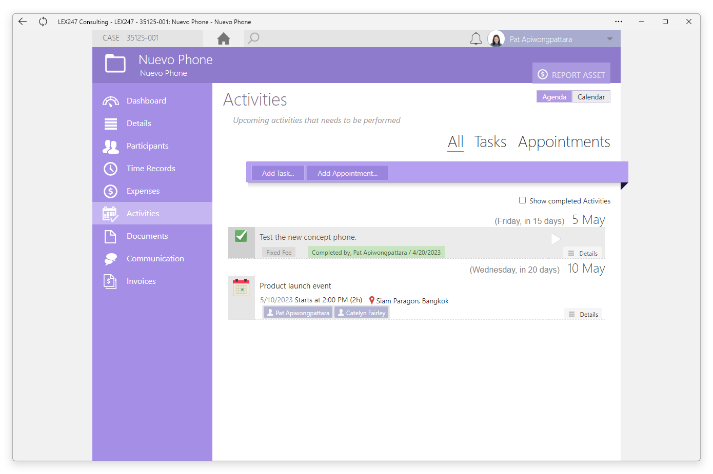Expand task with play arrow
Image resolution: width=713 pixels, height=474 pixels.
pyautogui.click(x=555, y=239)
